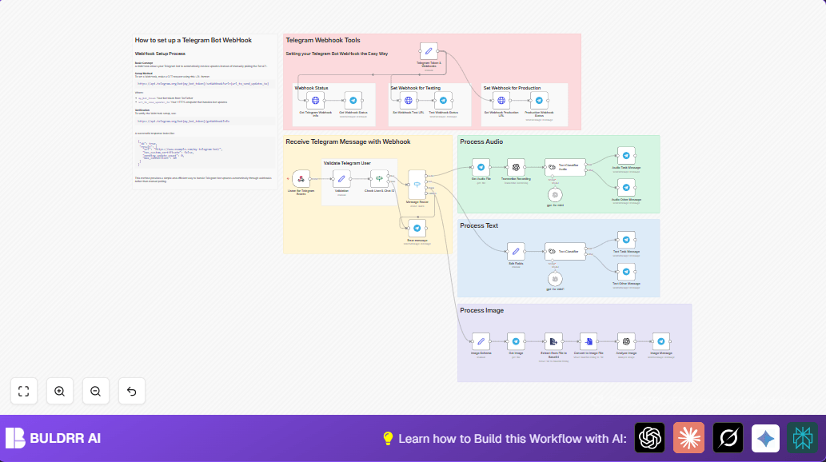Select the Extract from File to Base64 node
This screenshot has width=826, height=462.
tap(553, 341)
